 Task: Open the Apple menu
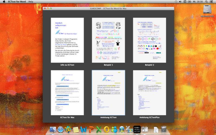pos(4,2)
